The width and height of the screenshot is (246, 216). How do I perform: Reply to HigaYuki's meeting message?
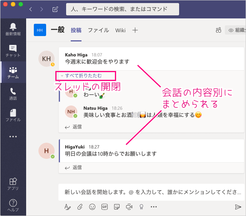73,167
